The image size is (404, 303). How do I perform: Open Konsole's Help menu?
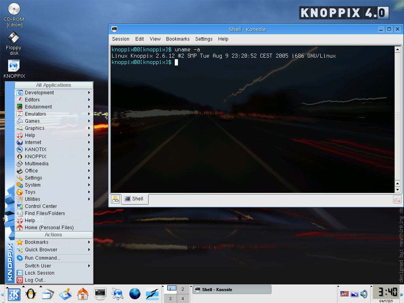[223, 39]
